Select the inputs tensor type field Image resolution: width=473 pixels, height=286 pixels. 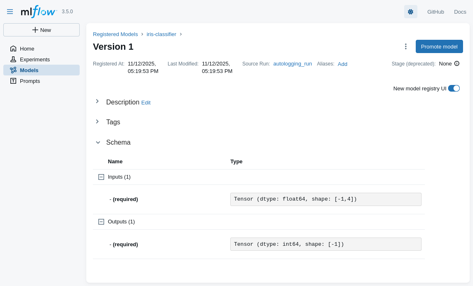click(326, 199)
